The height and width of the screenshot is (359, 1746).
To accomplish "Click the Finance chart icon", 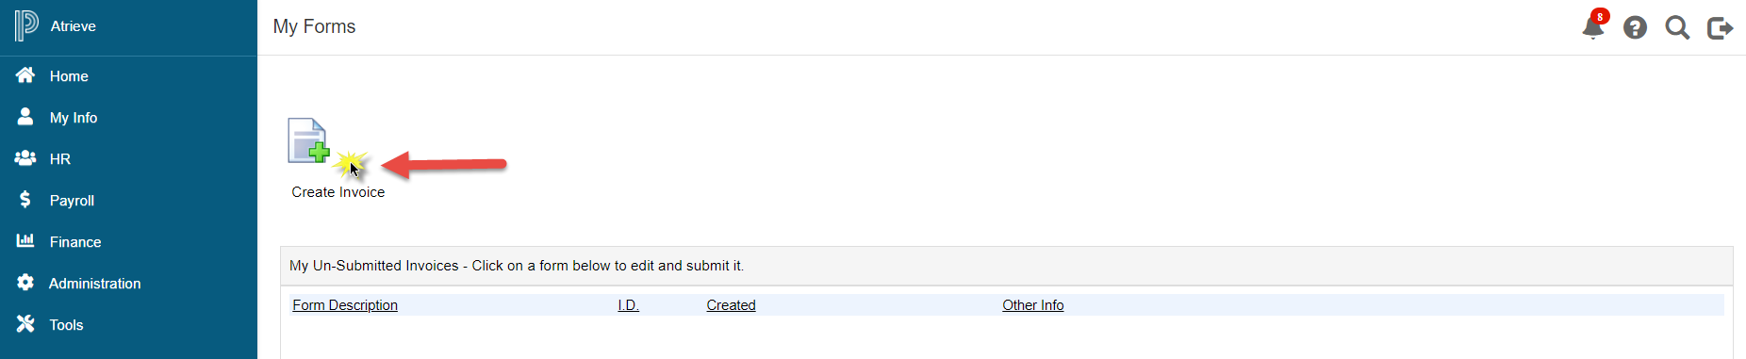I will coord(25,241).
